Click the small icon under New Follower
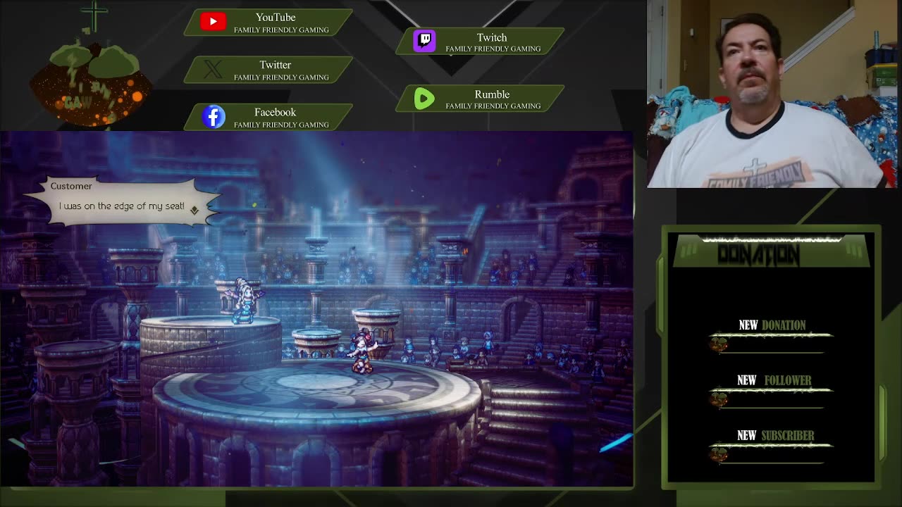This screenshot has width=902, height=507. coord(719,399)
